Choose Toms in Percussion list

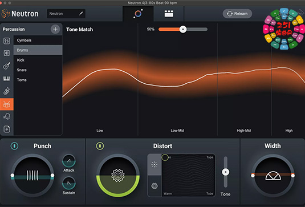(38, 80)
